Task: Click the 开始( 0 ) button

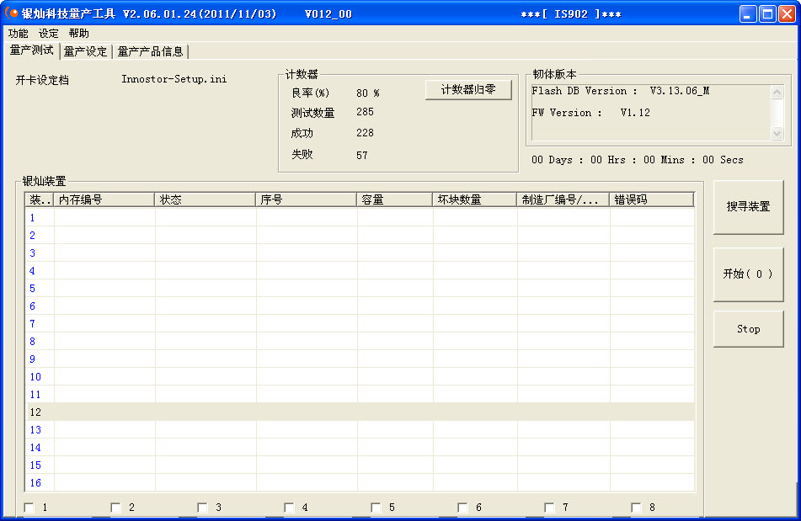Action: point(748,274)
